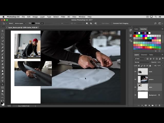The image size is (164, 123).
Task: Open the Active Layers select dropdown
Action: coord(20,23)
